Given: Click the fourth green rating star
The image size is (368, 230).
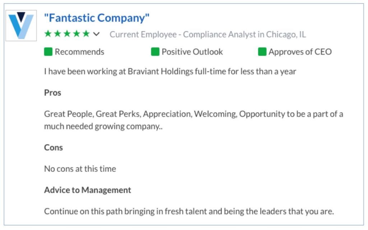Looking at the screenshot, I should (x=76, y=34).
